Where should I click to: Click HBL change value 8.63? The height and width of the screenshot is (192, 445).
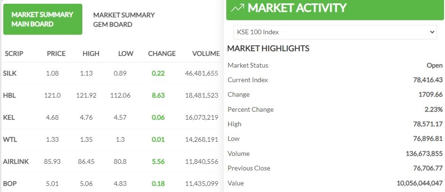158,95
